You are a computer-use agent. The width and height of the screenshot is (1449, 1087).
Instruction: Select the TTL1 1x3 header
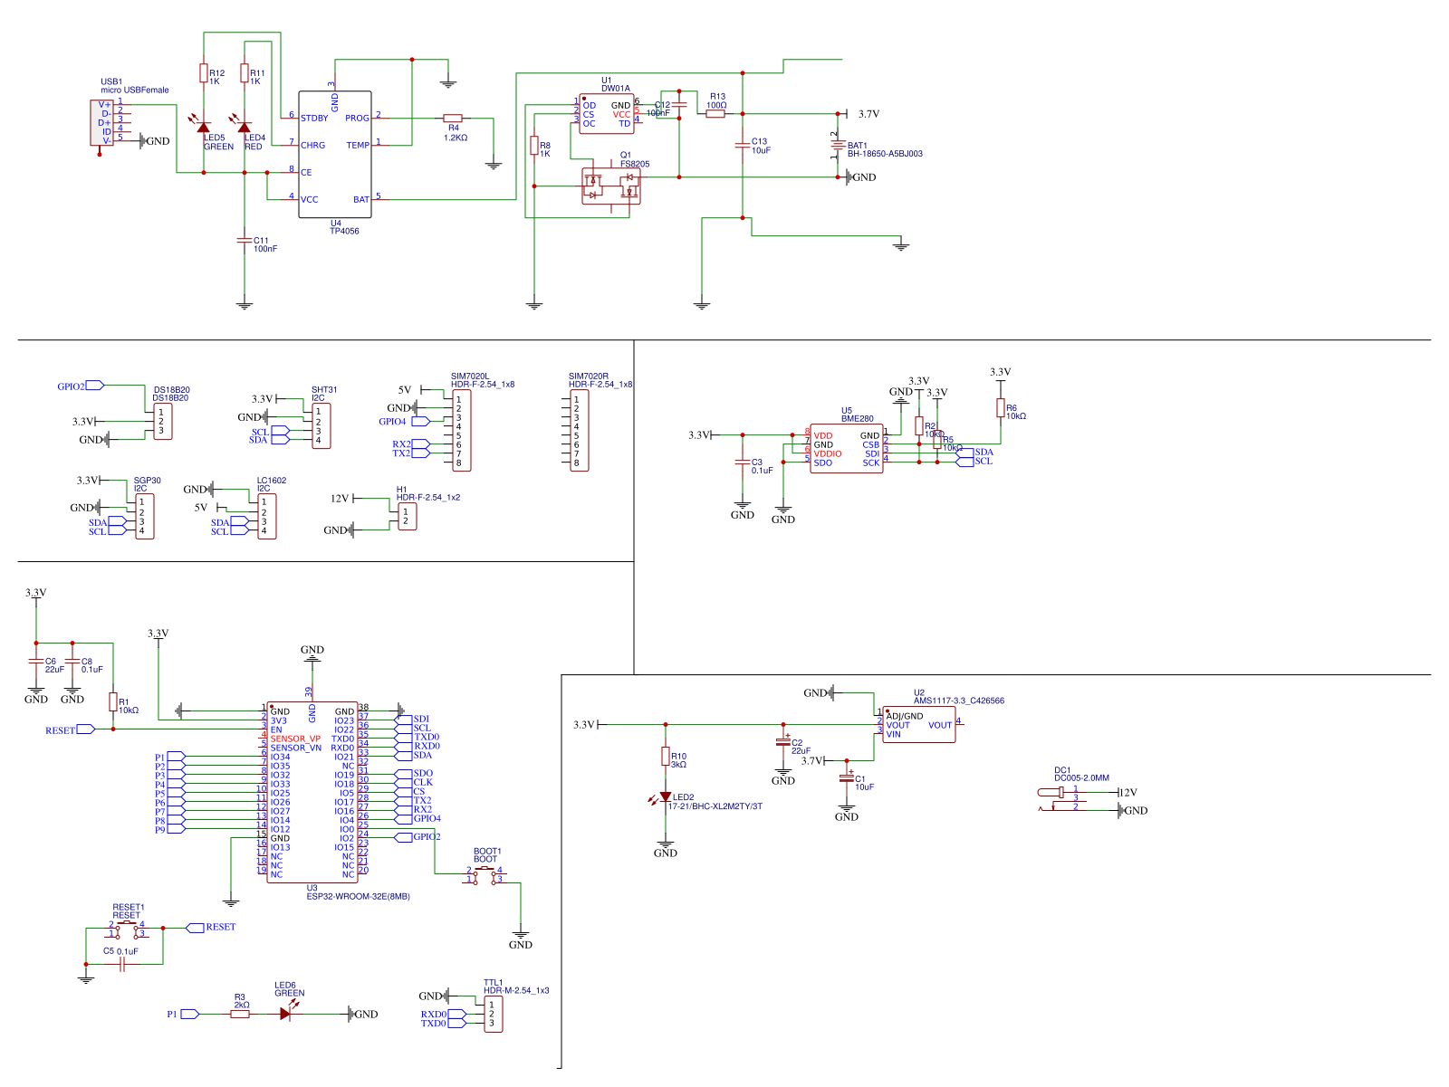coord(494,1015)
